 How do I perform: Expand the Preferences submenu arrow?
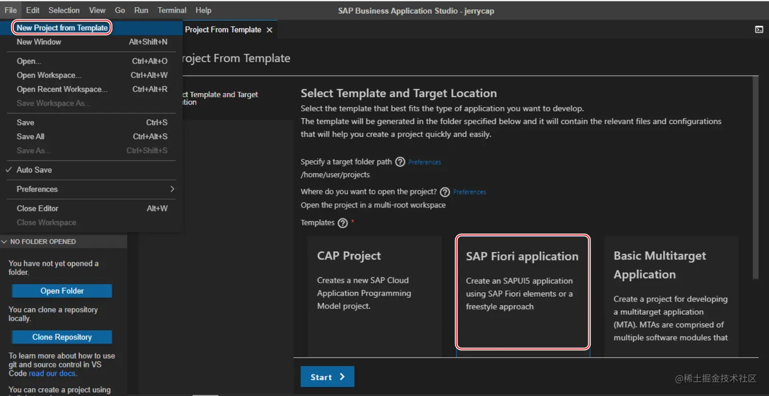[x=172, y=189]
